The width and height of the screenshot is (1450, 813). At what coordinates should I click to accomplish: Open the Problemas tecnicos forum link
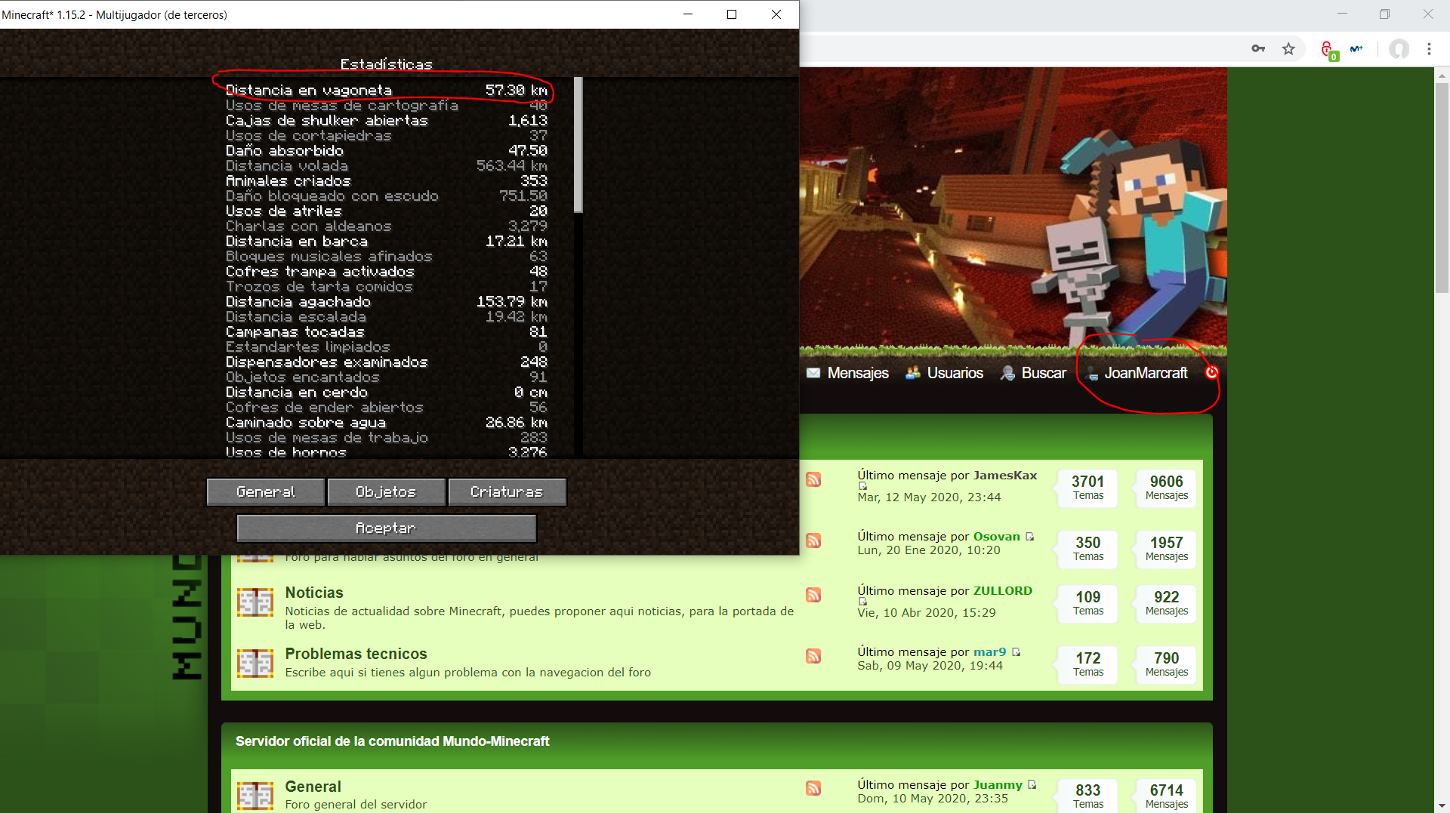click(x=356, y=654)
